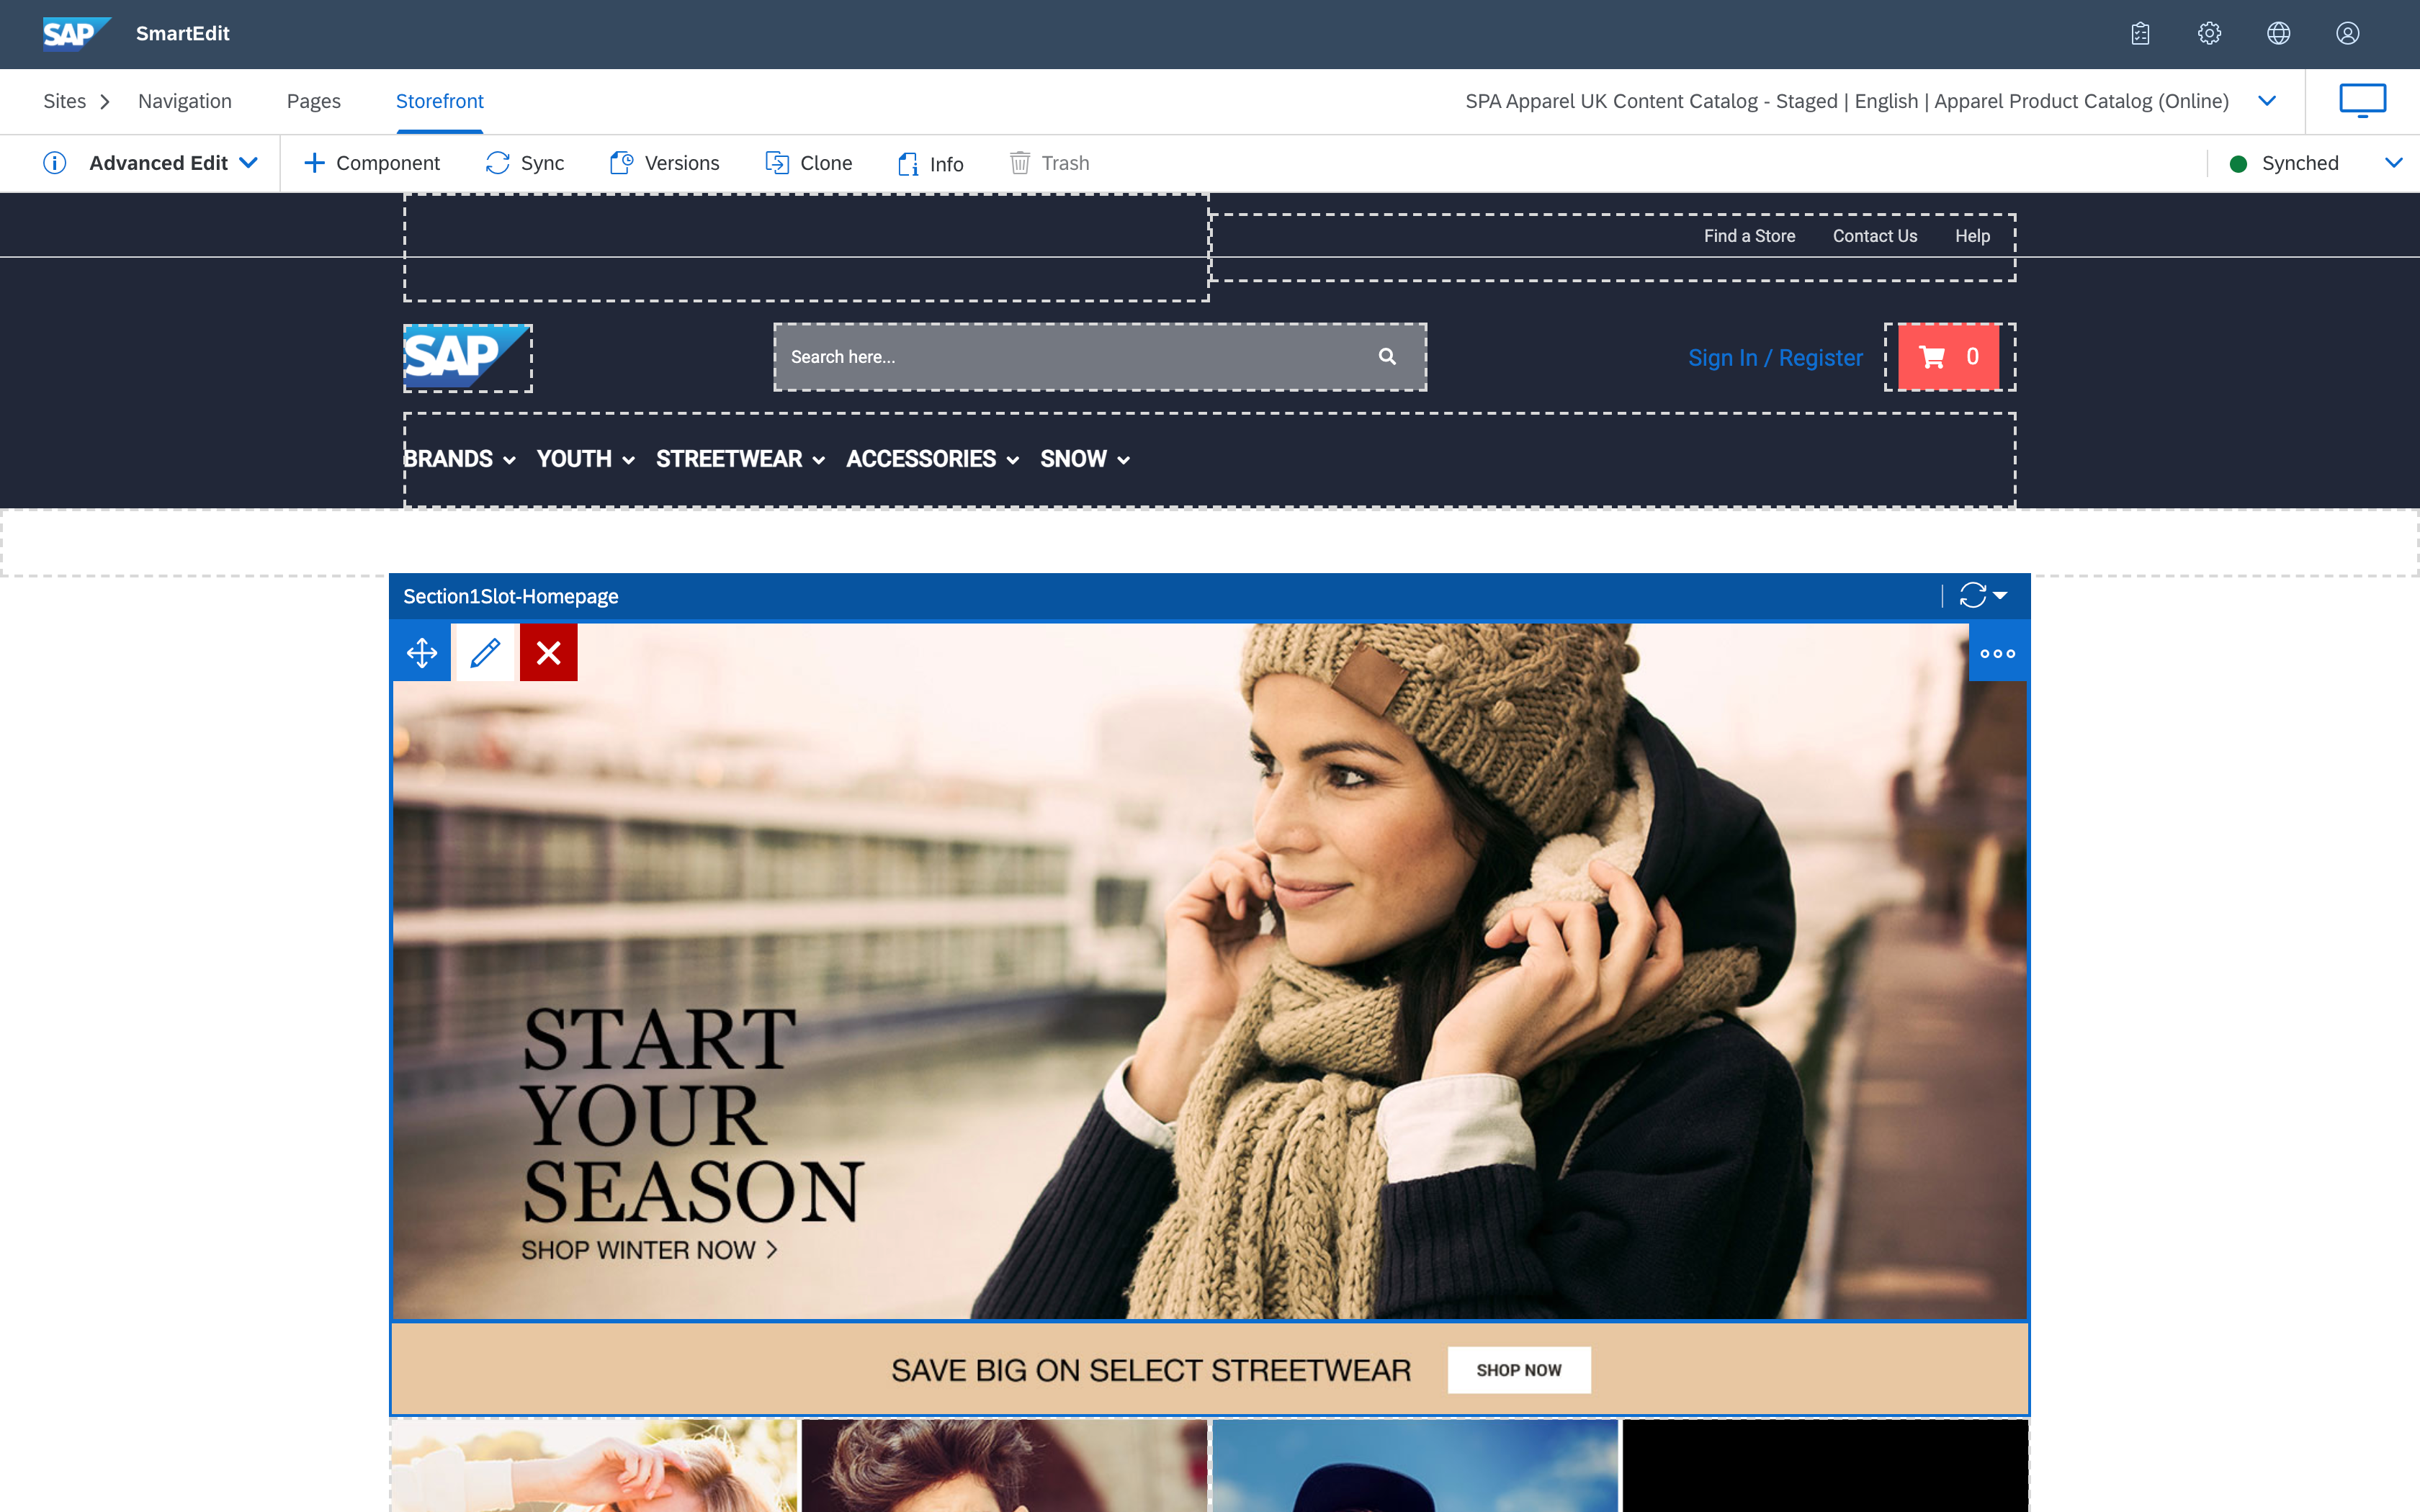Open the user account icon
Image resolution: width=2420 pixels, height=1512 pixels.
pos(2347,34)
